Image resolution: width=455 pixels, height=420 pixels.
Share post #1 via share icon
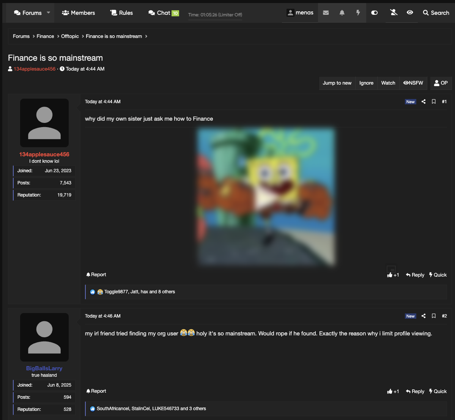424,102
